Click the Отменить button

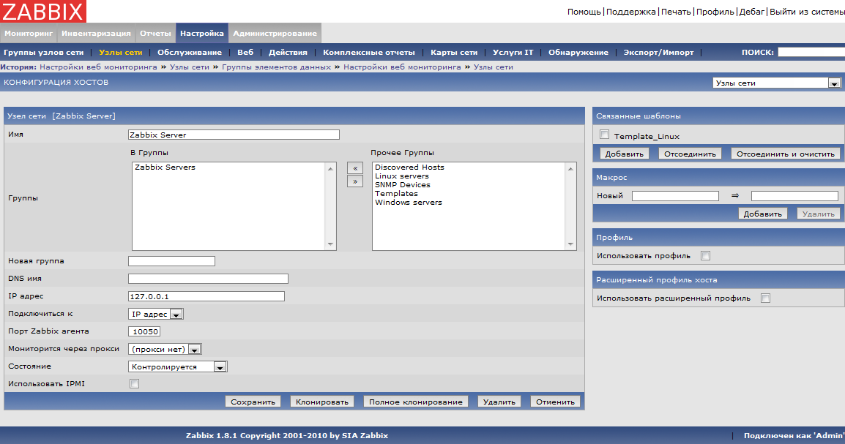pos(555,402)
